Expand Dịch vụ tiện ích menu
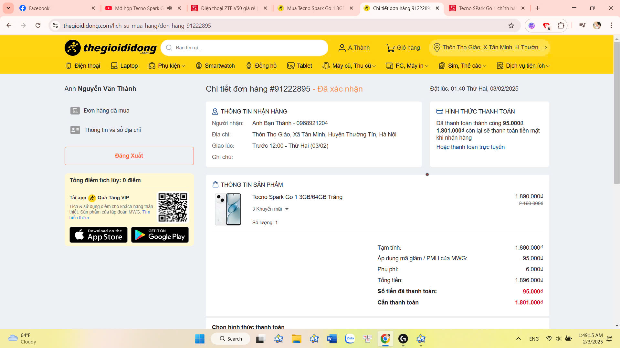 click(x=523, y=66)
